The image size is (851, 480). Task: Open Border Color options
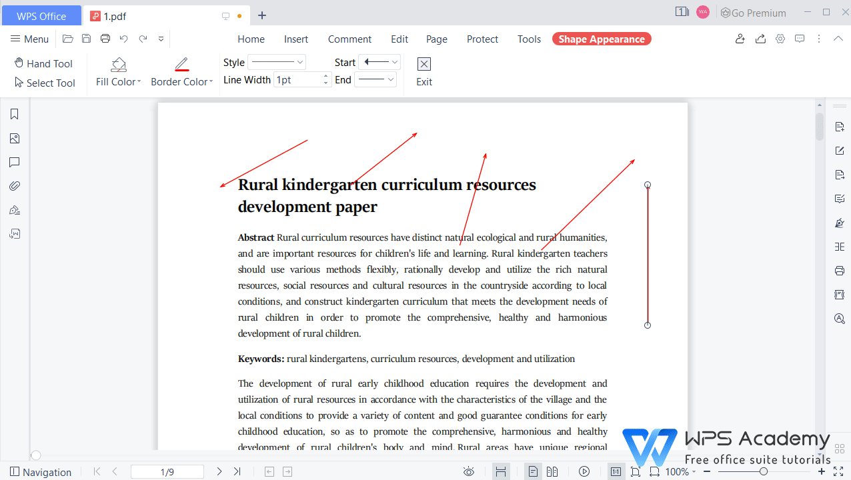(181, 71)
